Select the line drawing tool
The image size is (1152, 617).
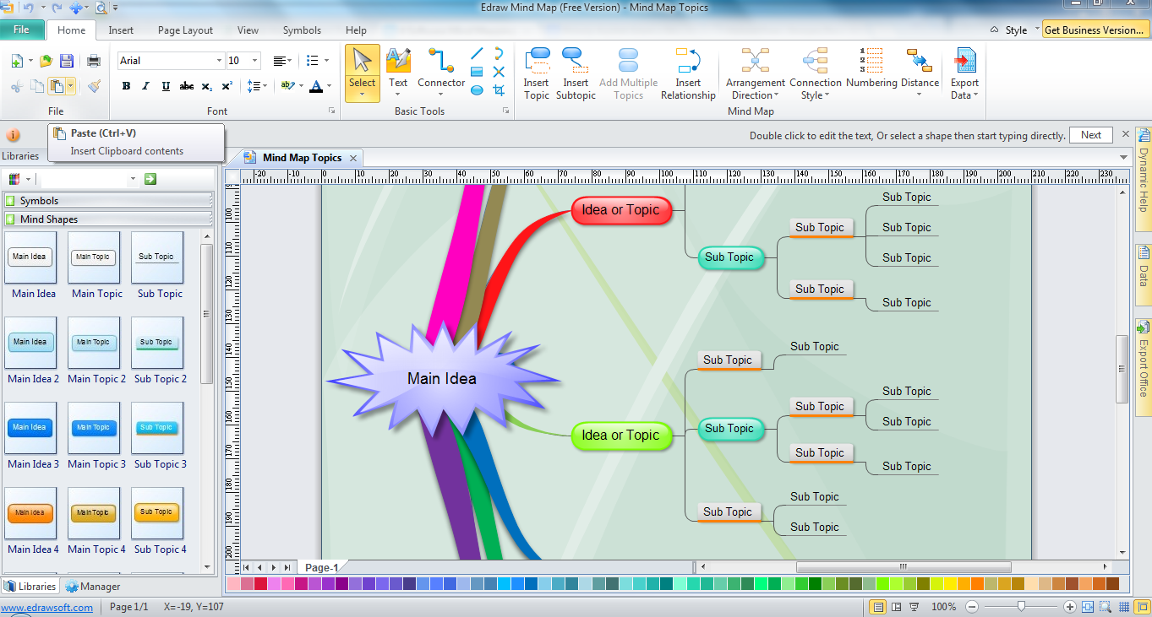click(x=477, y=53)
